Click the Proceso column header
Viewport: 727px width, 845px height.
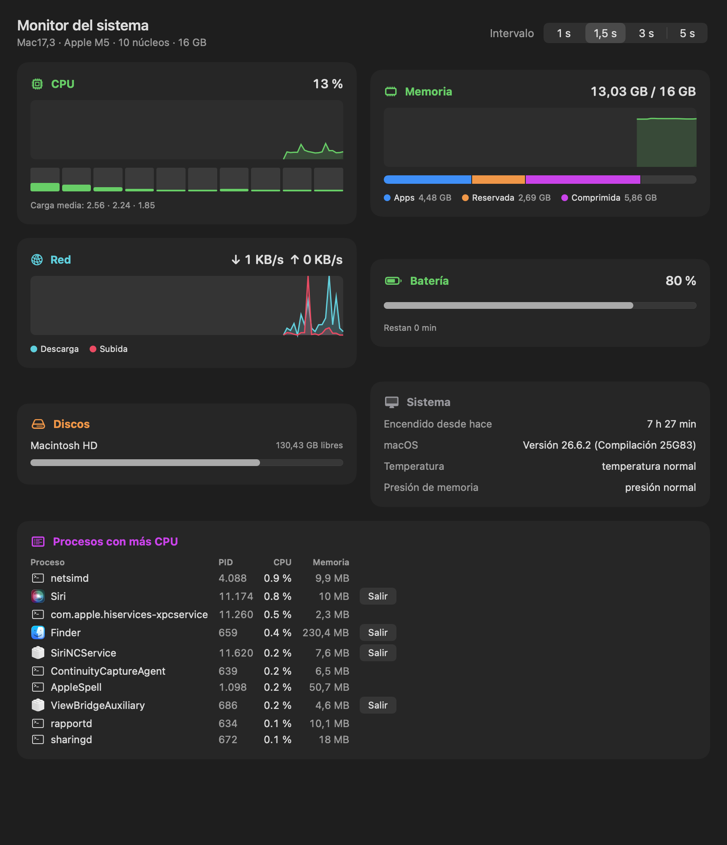pyautogui.click(x=47, y=562)
